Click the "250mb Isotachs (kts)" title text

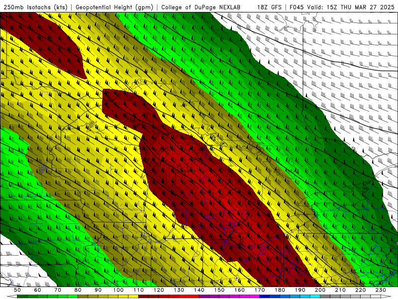[x=36, y=7]
